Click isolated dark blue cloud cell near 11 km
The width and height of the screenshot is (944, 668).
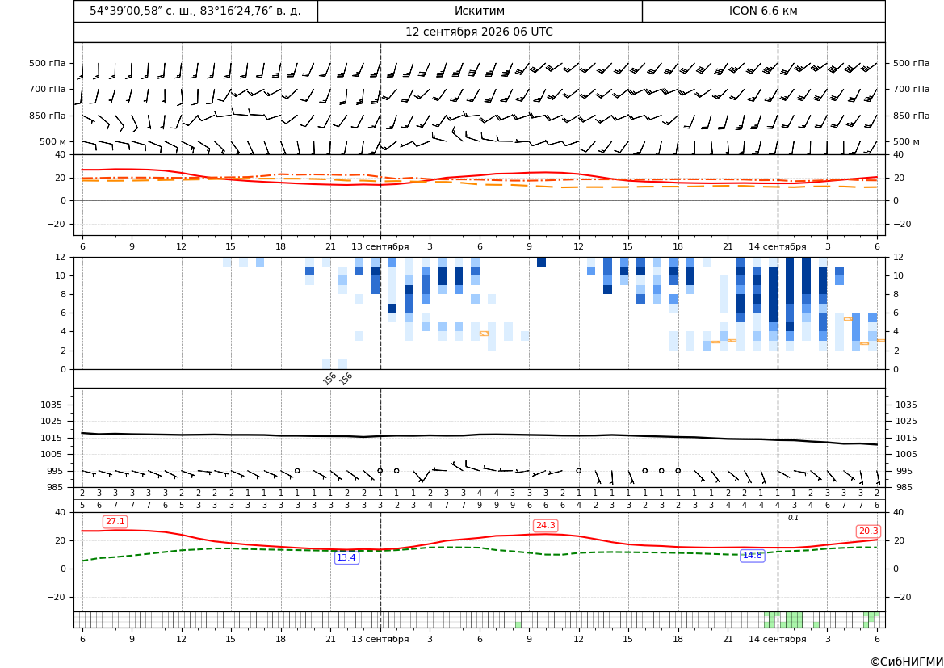click(x=541, y=262)
